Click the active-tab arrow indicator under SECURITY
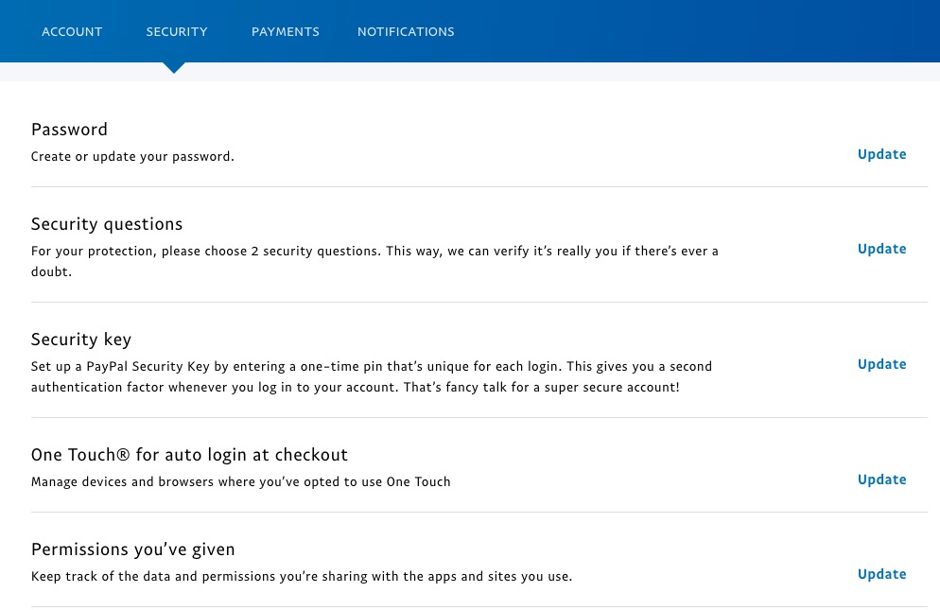Image resolution: width=940 pixels, height=610 pixels. point(174,67)
